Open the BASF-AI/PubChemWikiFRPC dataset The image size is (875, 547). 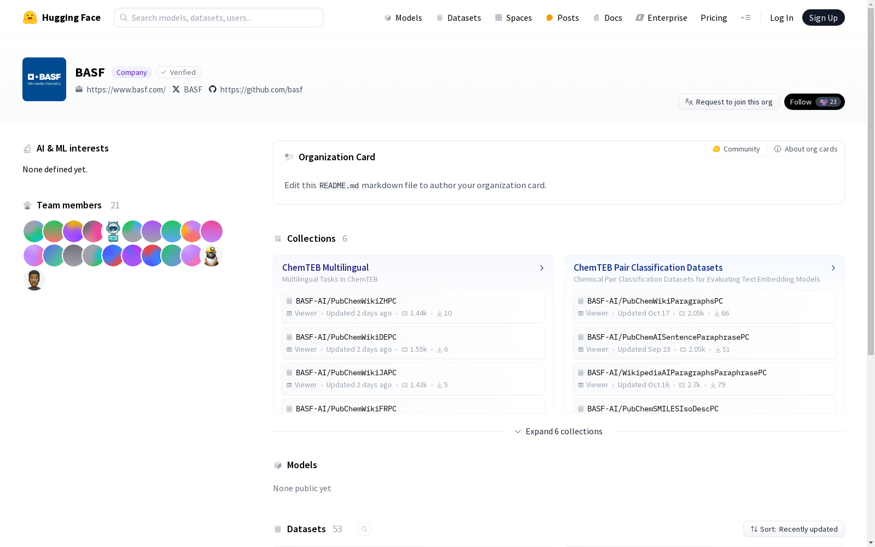click(x=346, y=409)
